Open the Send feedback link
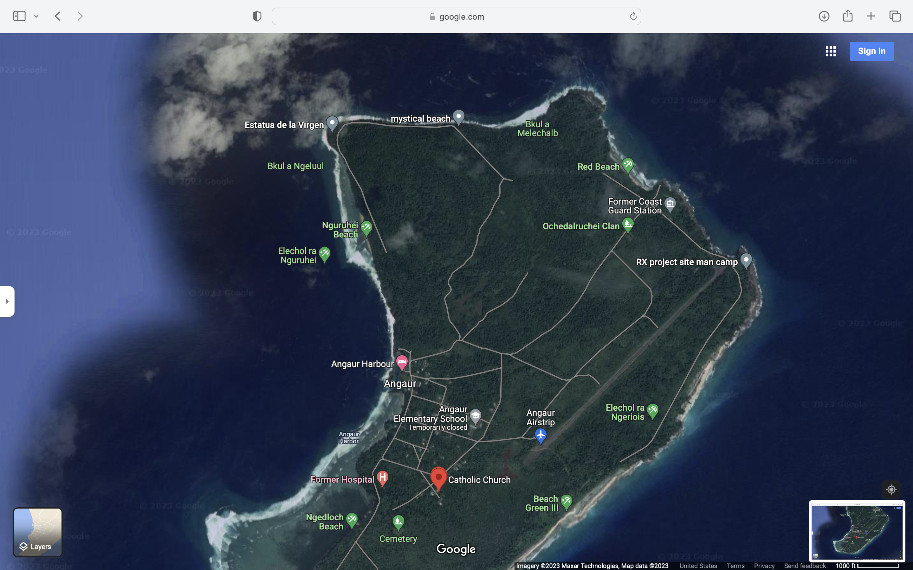 (805, 566)
